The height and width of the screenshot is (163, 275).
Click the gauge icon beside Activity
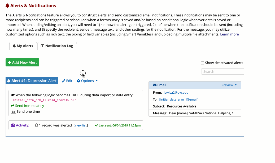pos(13,125)
